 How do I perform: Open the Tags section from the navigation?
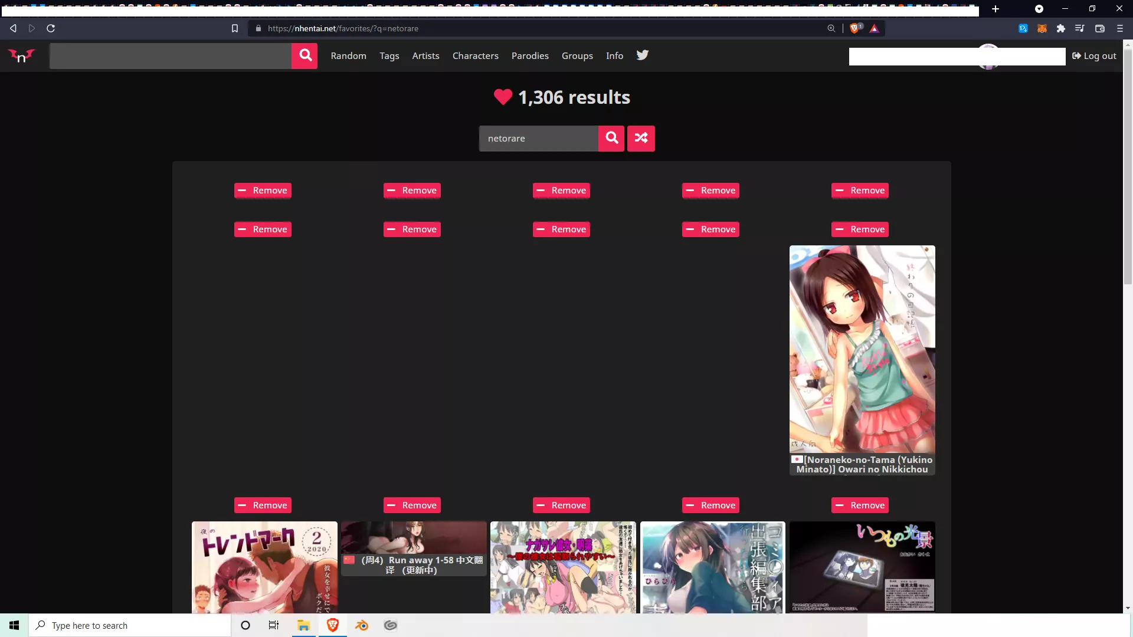point(389,55)
